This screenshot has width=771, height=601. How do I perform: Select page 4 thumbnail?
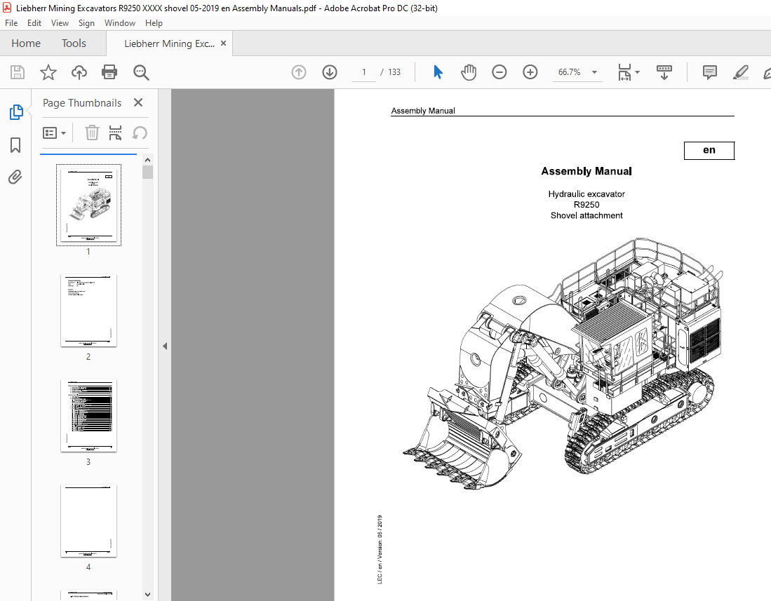click(88, 521)
